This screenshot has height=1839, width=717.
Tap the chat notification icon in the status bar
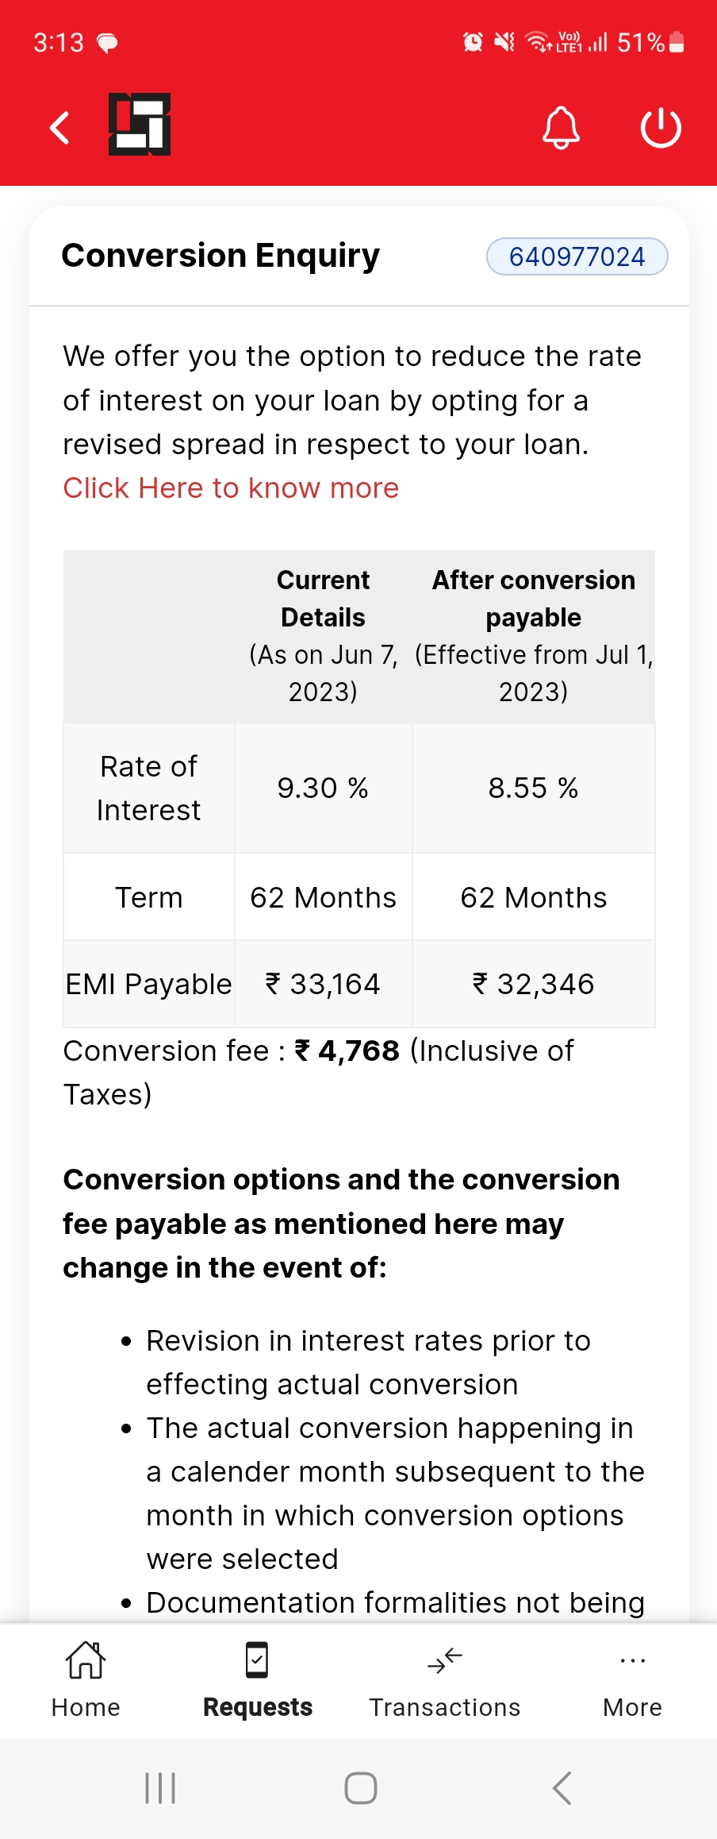(107, 43)
